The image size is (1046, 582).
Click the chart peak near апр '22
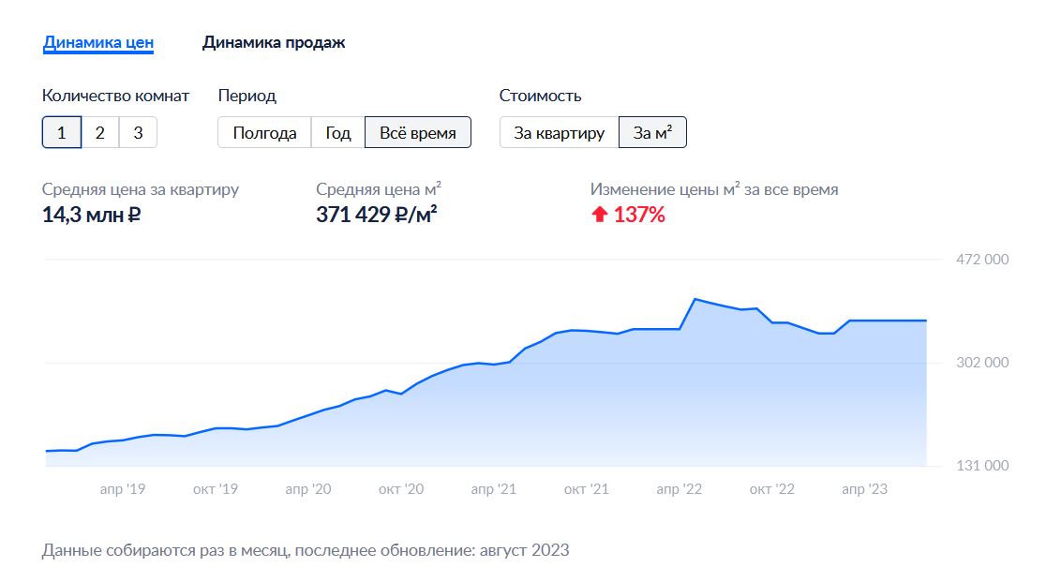(x=695, y=299)
